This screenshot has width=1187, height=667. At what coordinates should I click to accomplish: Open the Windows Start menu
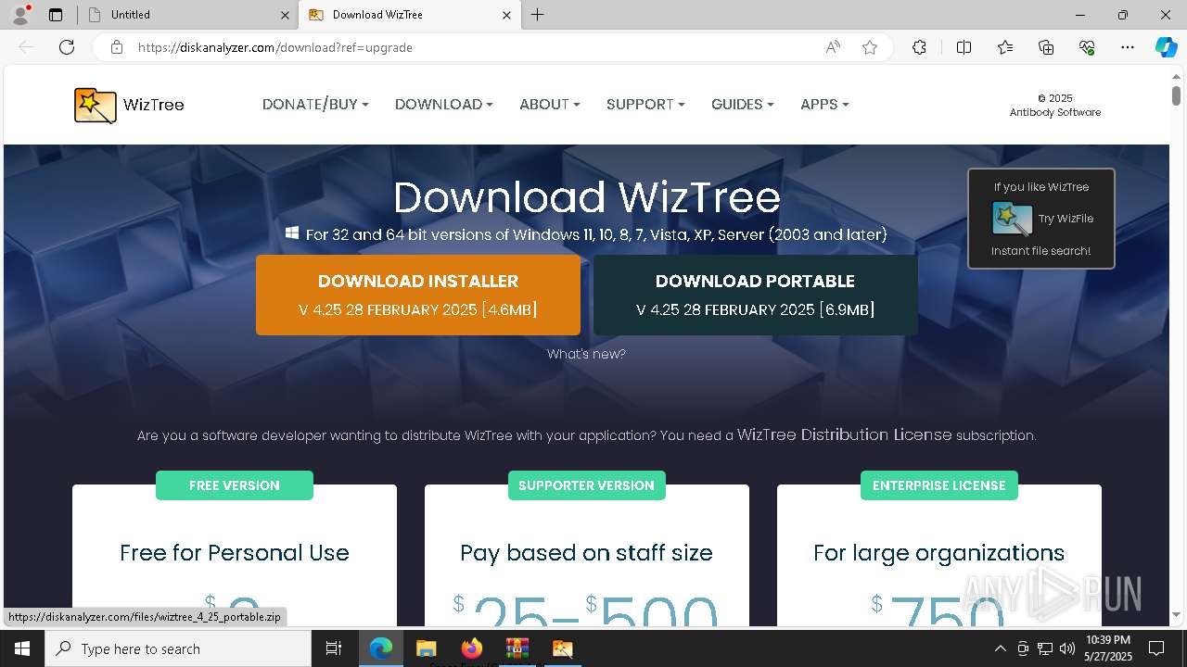pyautogui.click(x=22, y=648)
